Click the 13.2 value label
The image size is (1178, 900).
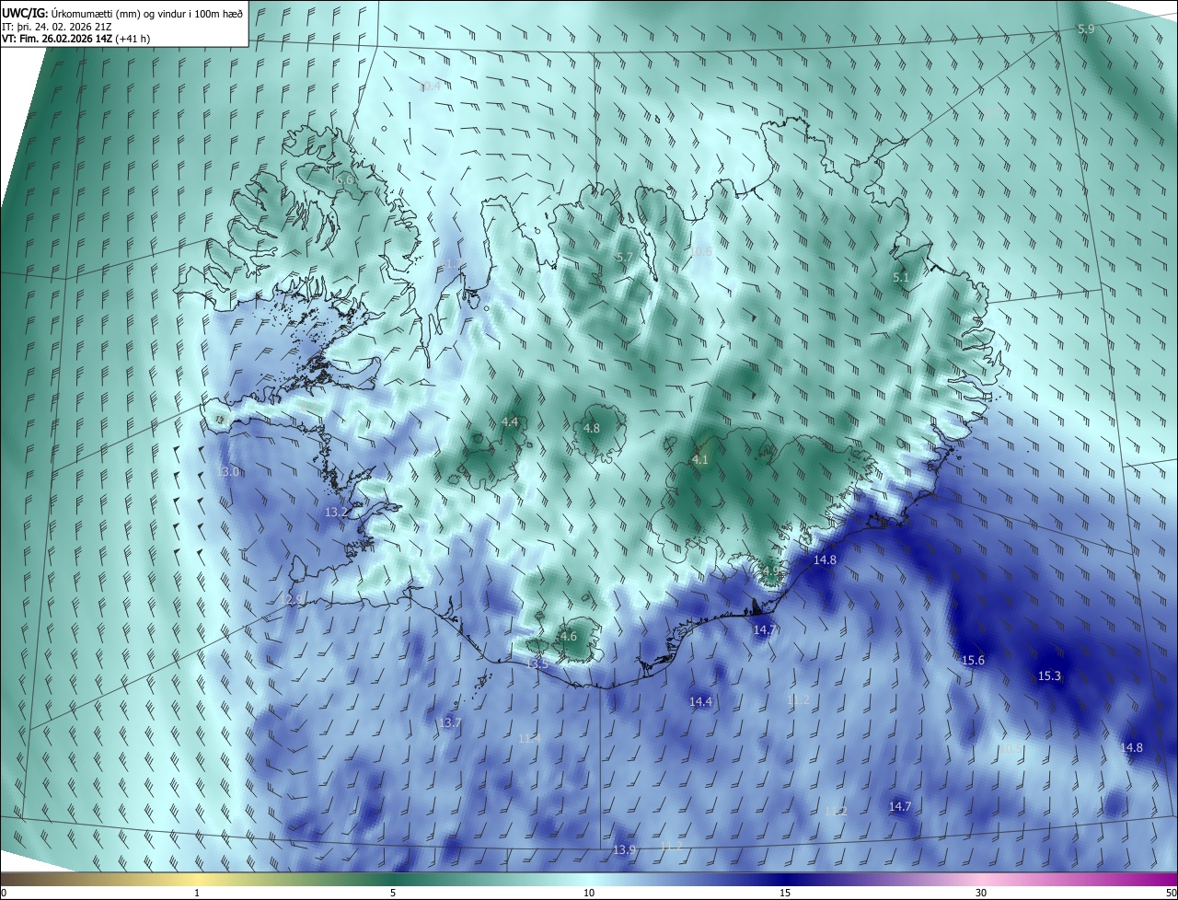click(x=337, y=512)
